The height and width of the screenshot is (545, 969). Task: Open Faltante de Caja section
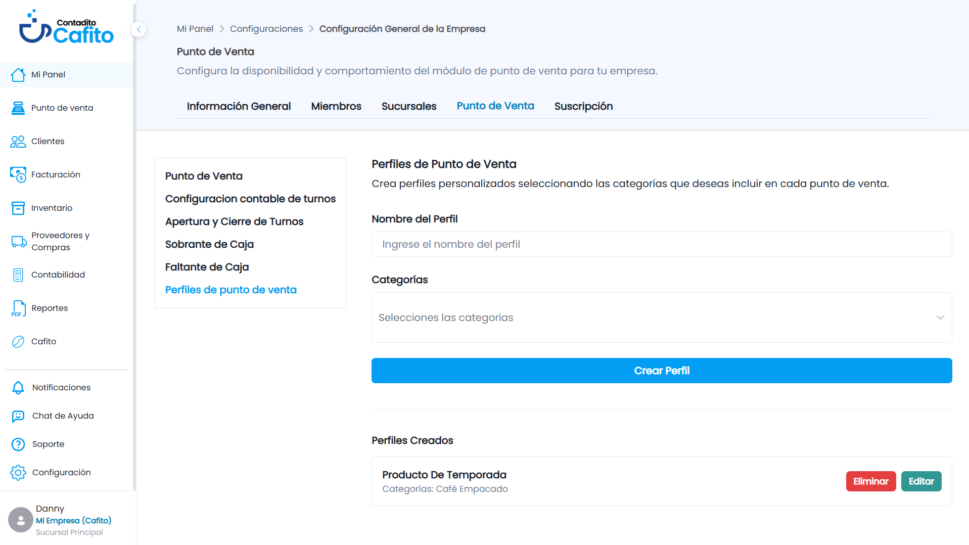point(207,267)
